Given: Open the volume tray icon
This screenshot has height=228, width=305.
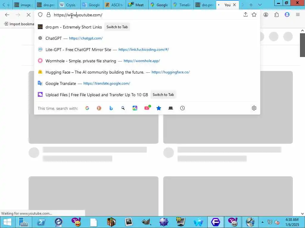Looking at the screenshot, I should [277, 222].
